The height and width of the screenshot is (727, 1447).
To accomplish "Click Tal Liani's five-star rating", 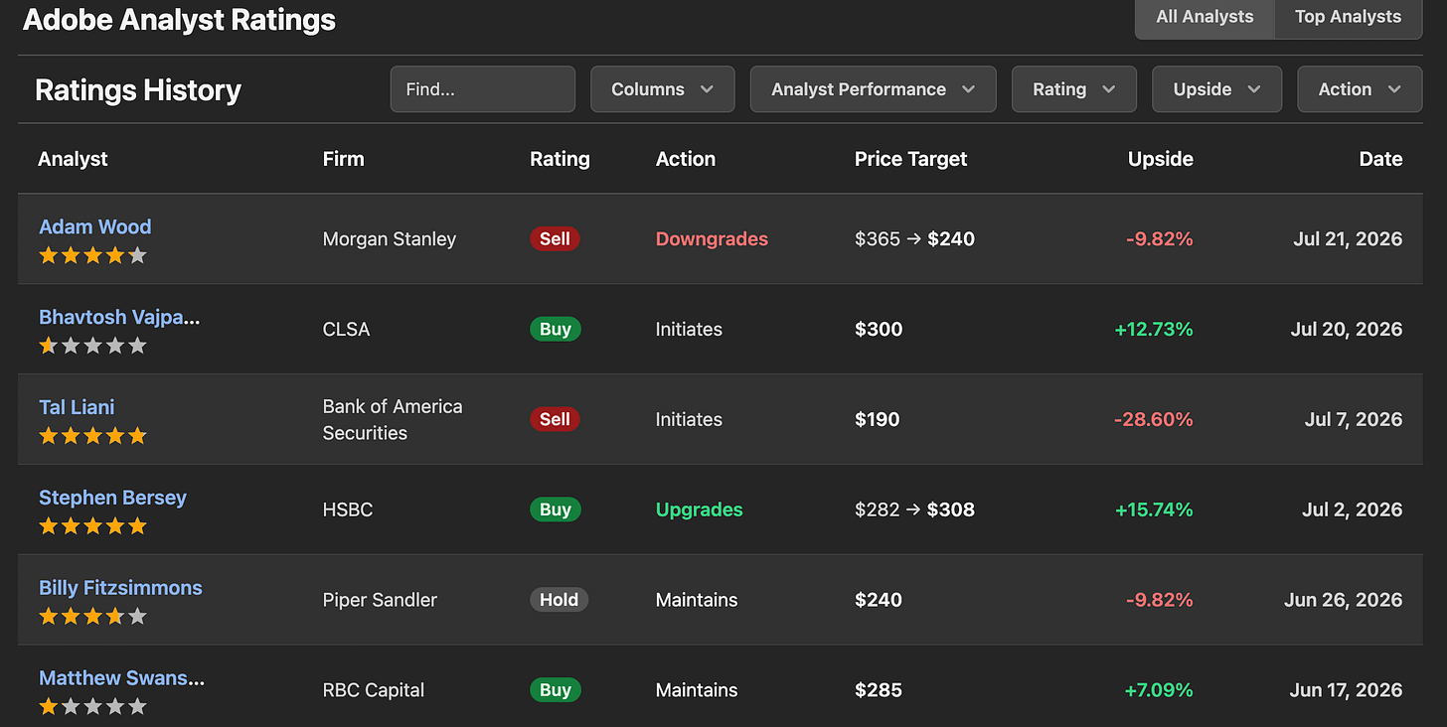I will (92, 436).
